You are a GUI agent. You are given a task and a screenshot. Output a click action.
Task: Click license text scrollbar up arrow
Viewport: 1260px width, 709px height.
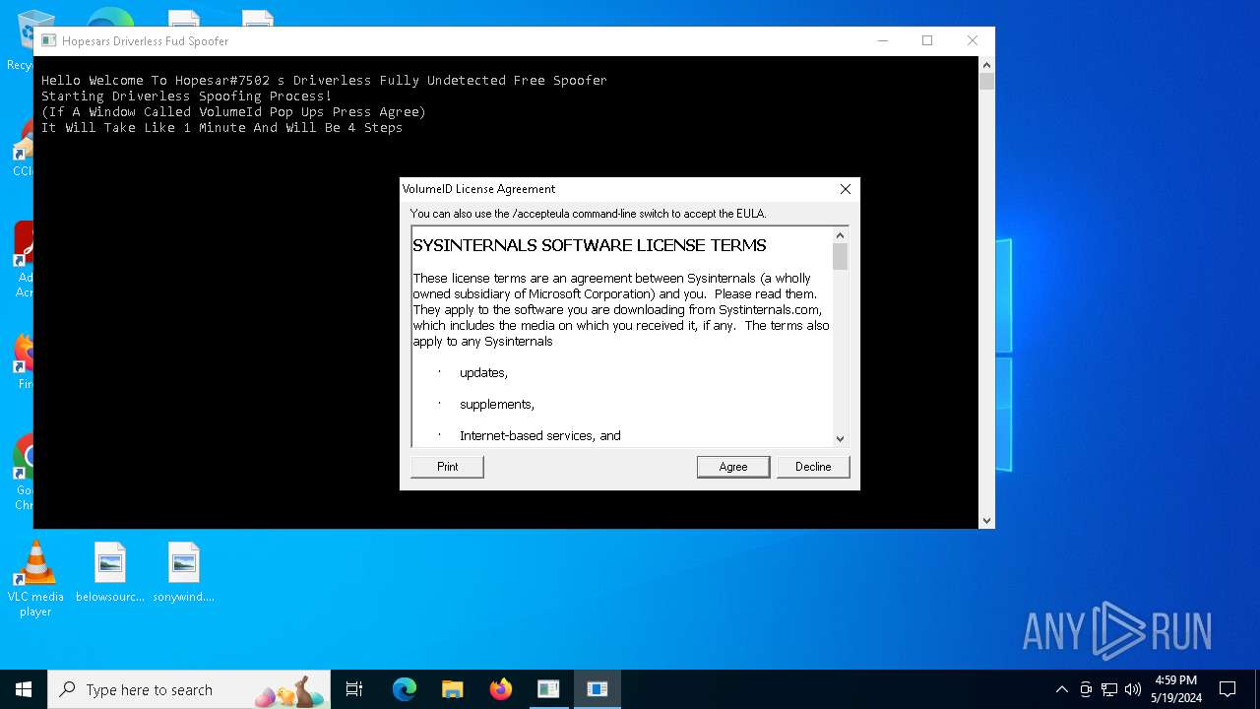[x=840, y=235]
